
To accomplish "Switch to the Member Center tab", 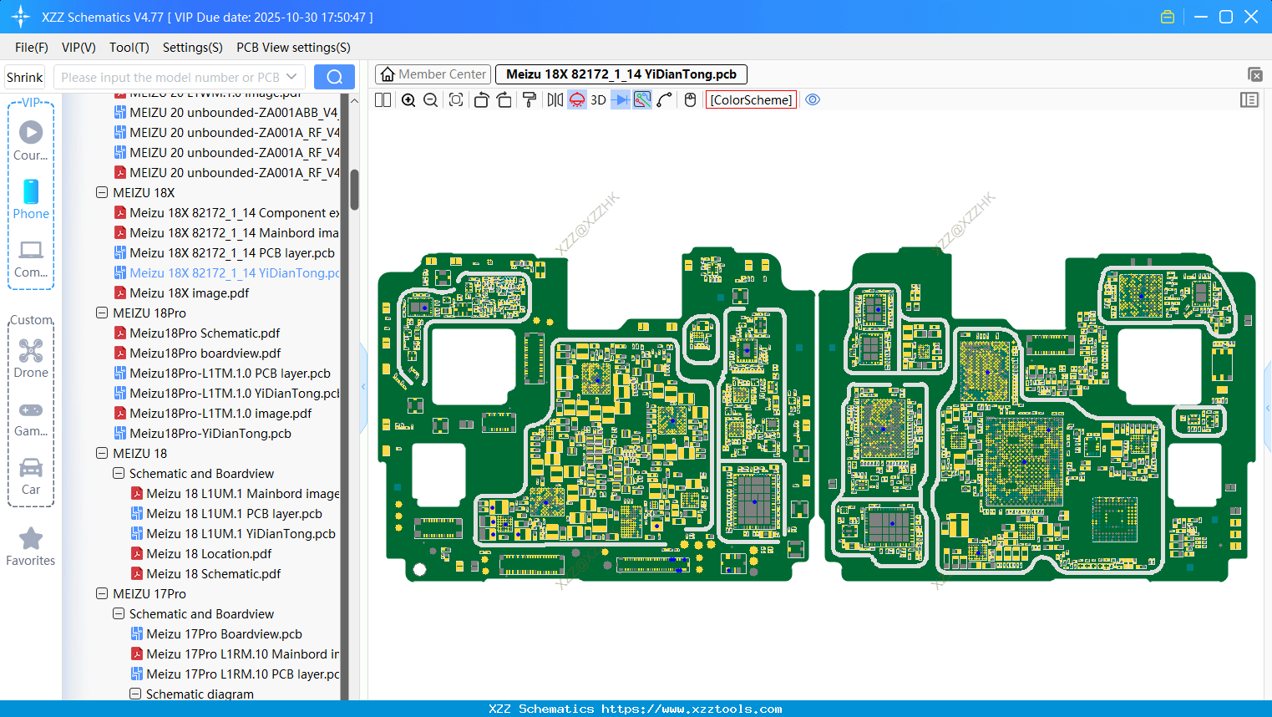I will [433, 74].
